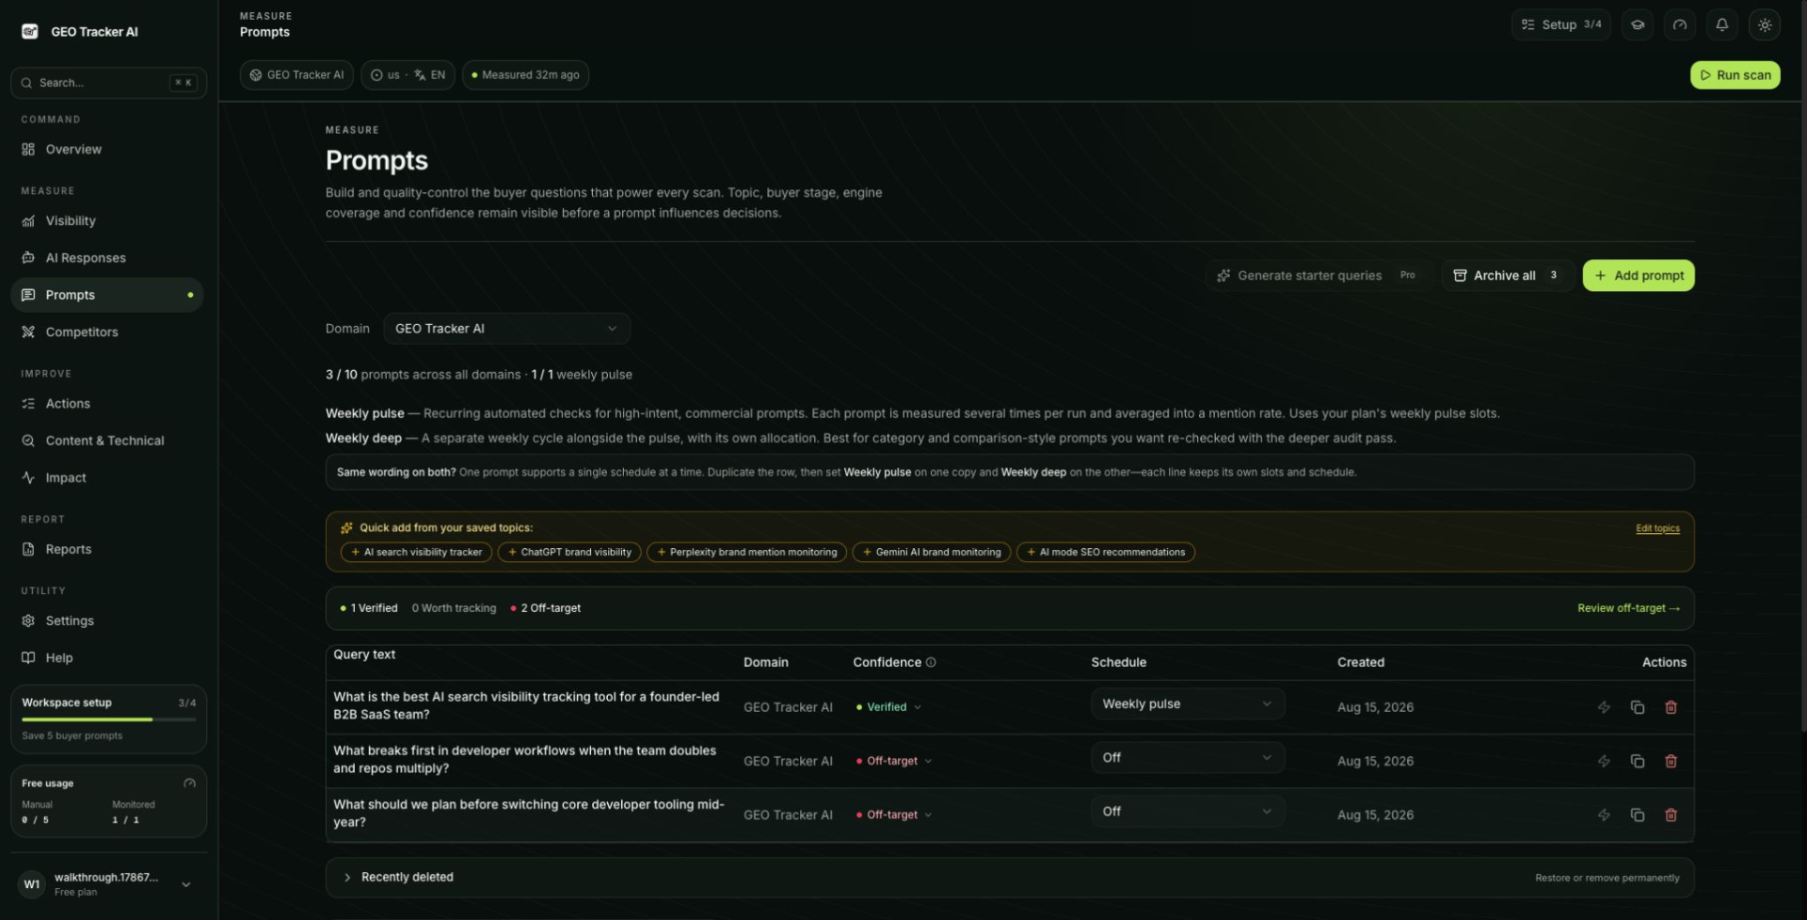Click the Workspace setup progress bar
1807x920 pixels.
(109, 719)
